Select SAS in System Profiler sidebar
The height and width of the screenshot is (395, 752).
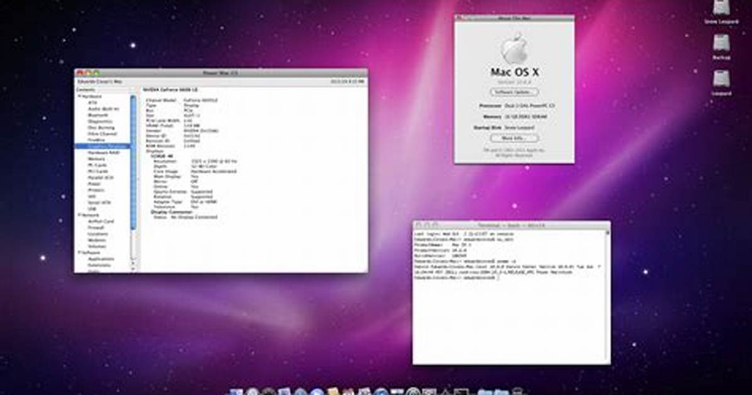92,196
